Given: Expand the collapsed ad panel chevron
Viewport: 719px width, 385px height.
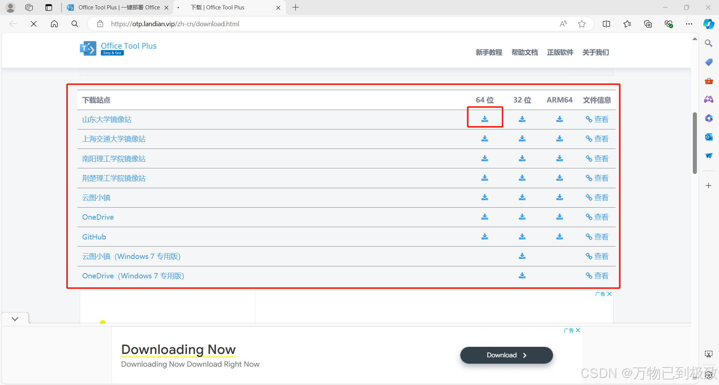Looking at the screenshot, I should coord(15,319).
